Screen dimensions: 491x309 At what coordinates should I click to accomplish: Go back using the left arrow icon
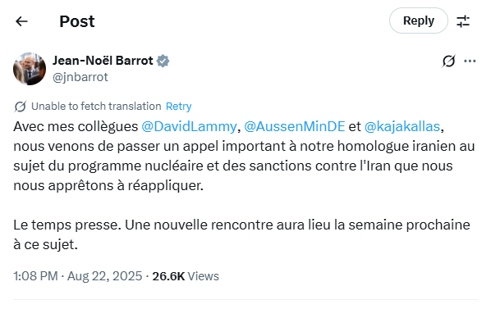(x=21, y=21)
